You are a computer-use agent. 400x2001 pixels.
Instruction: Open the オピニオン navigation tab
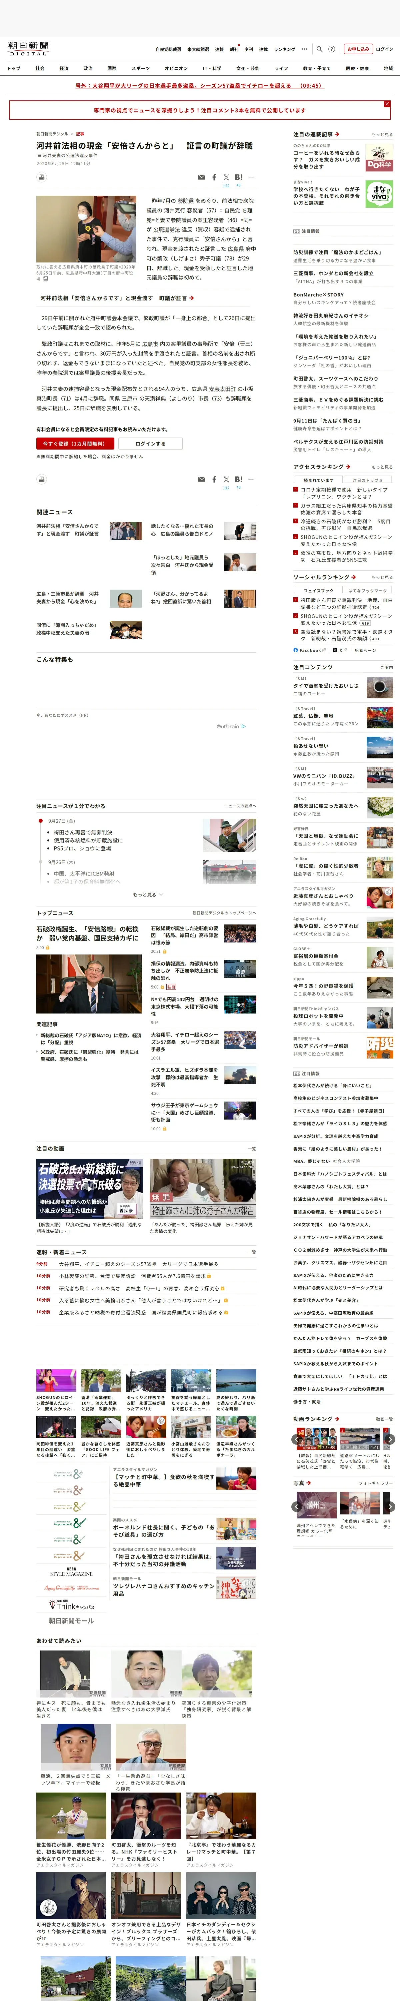176,68
